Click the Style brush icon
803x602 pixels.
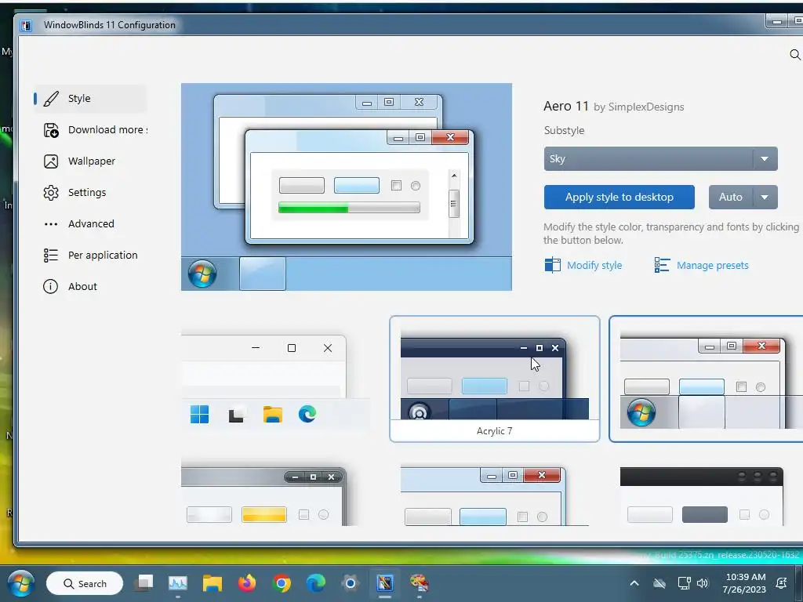(51, 98)
